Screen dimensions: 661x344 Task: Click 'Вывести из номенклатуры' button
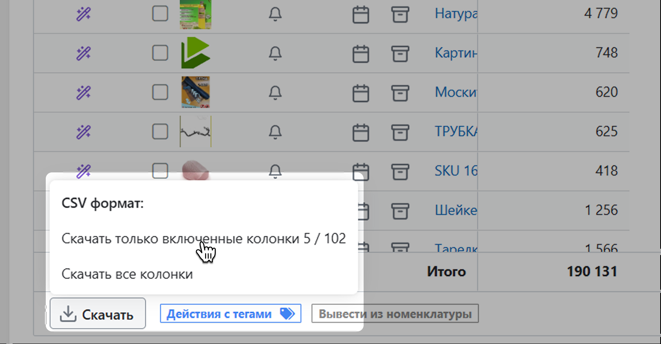pos(395,314)
